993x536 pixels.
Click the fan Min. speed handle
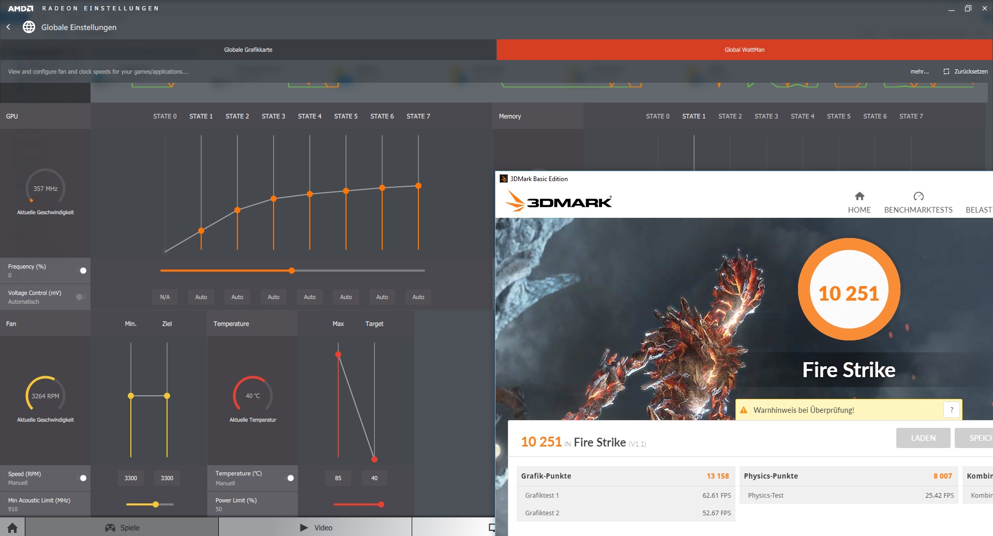pyautogui.click(x=131, y=396)
